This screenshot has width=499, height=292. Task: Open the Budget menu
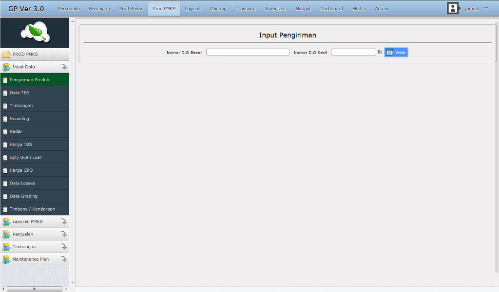pyautogui.click(x=303, y=9)
